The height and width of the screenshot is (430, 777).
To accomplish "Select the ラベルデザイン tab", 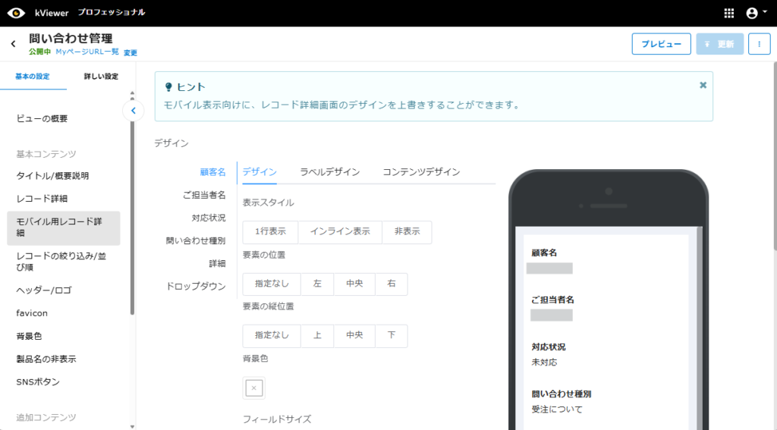I will 329,172.
